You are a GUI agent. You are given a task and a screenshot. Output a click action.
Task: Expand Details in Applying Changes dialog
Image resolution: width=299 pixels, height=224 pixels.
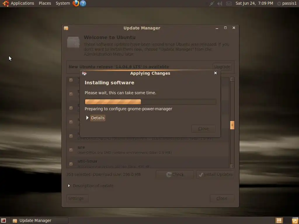87,118
